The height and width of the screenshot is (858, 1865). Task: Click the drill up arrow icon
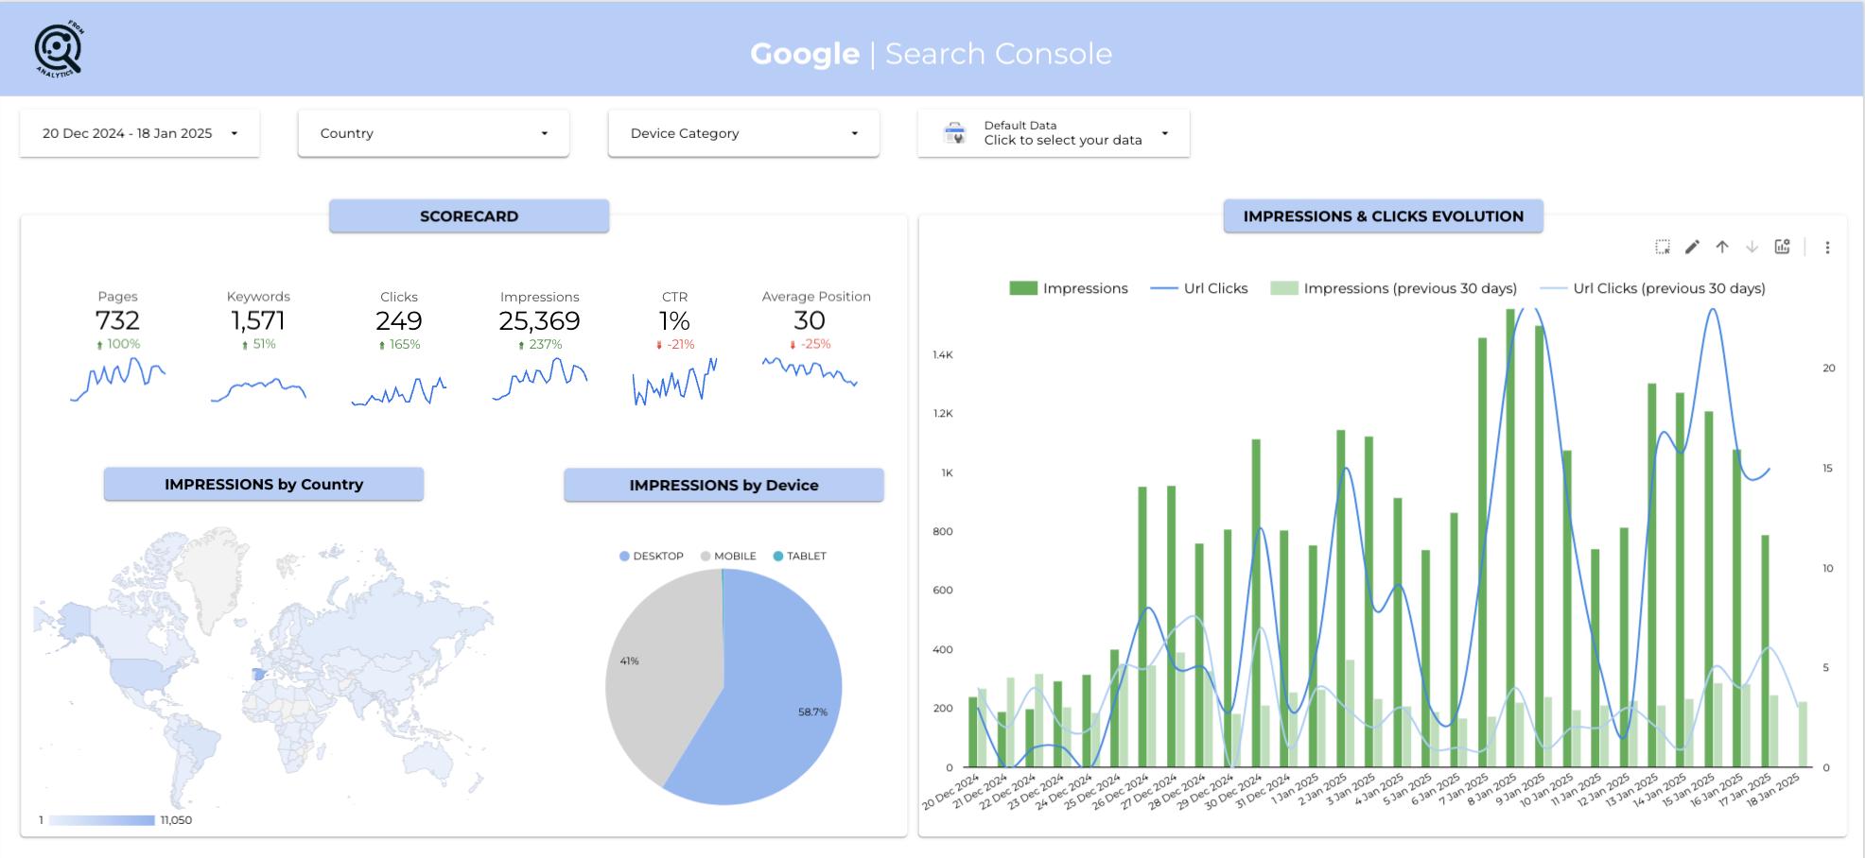click(x=1722, y=247)
